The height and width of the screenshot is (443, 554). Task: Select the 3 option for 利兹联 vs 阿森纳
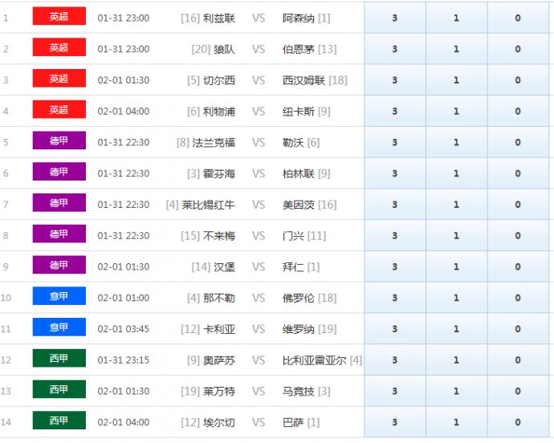(x=394, y=18)
